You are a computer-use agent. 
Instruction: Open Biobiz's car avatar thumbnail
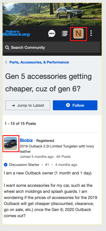[x=11, y=143]
